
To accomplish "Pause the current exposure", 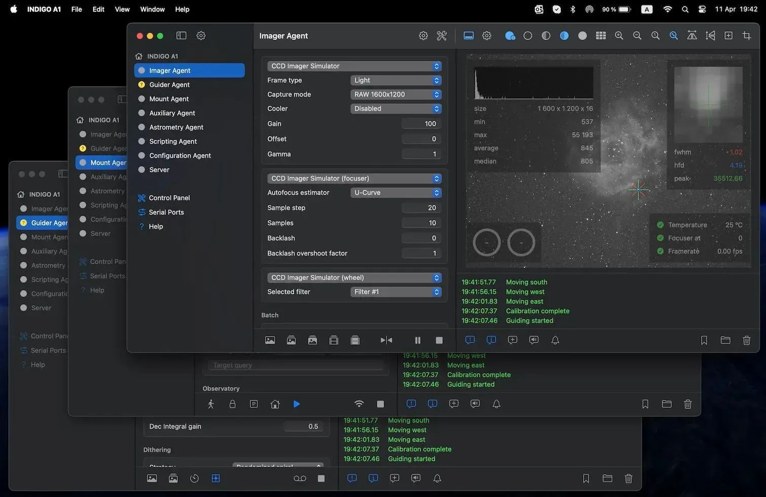I will [x=418, y=340].
